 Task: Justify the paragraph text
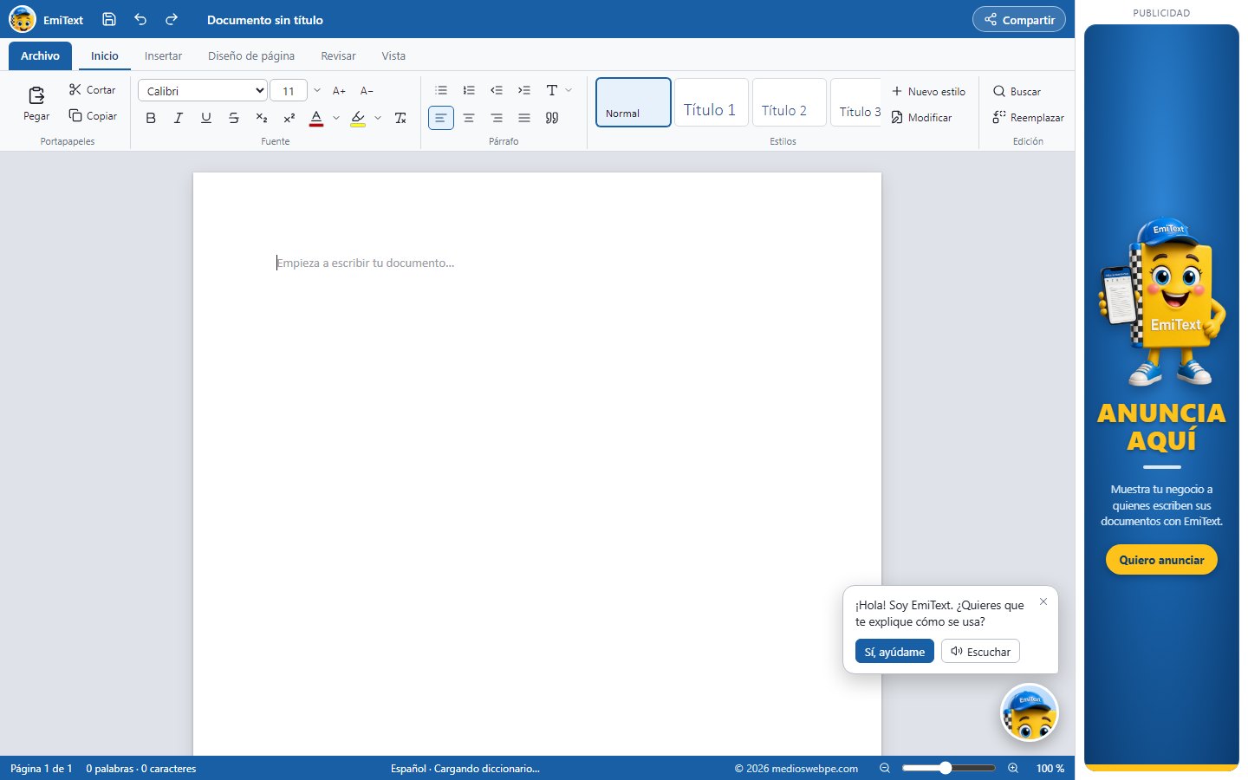coord(524,118)
